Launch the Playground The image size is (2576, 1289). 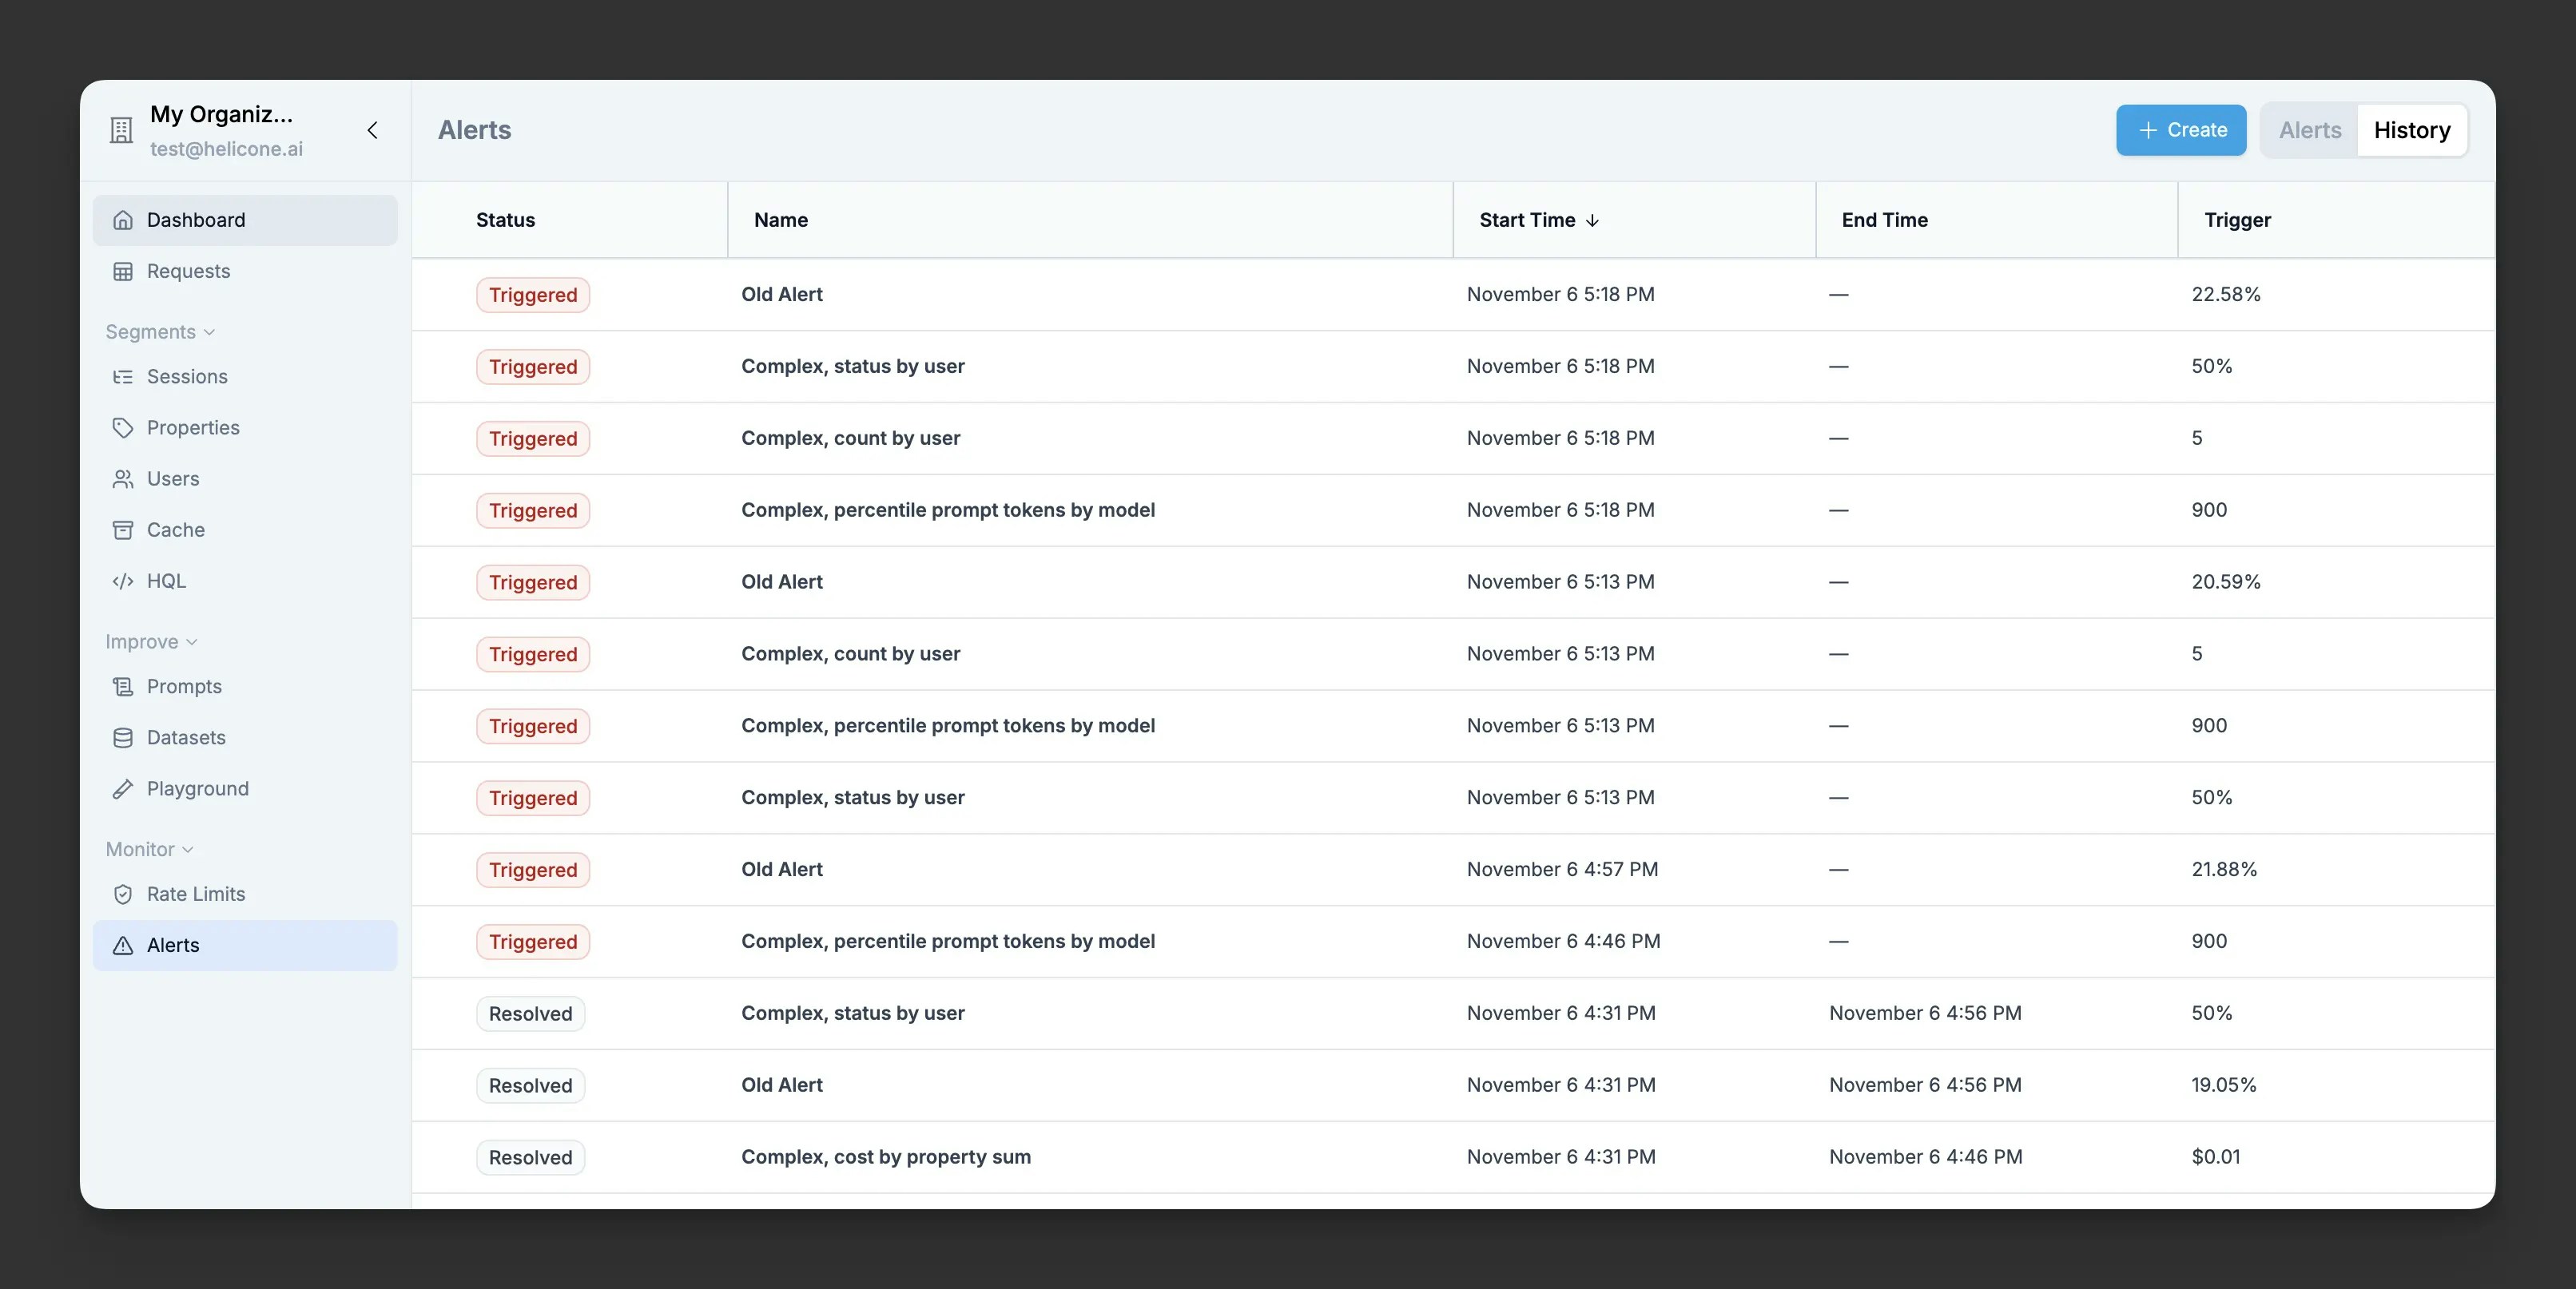197,788
